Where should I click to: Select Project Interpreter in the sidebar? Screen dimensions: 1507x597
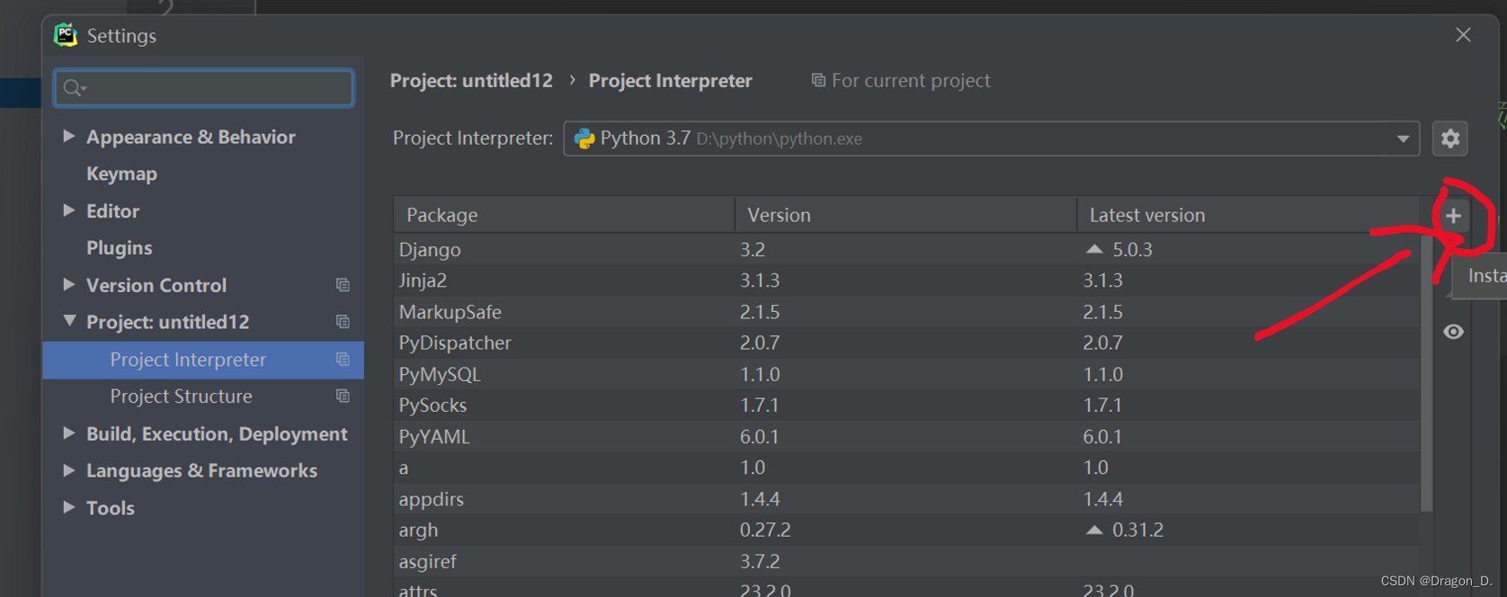click(203, 360)
